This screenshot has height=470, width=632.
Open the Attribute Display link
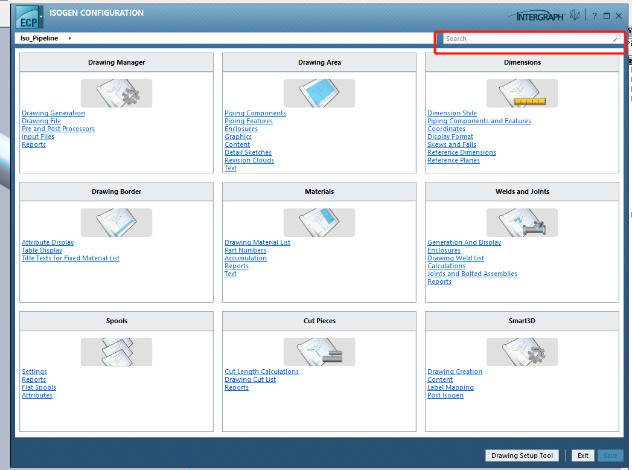[x=48, y=242]
